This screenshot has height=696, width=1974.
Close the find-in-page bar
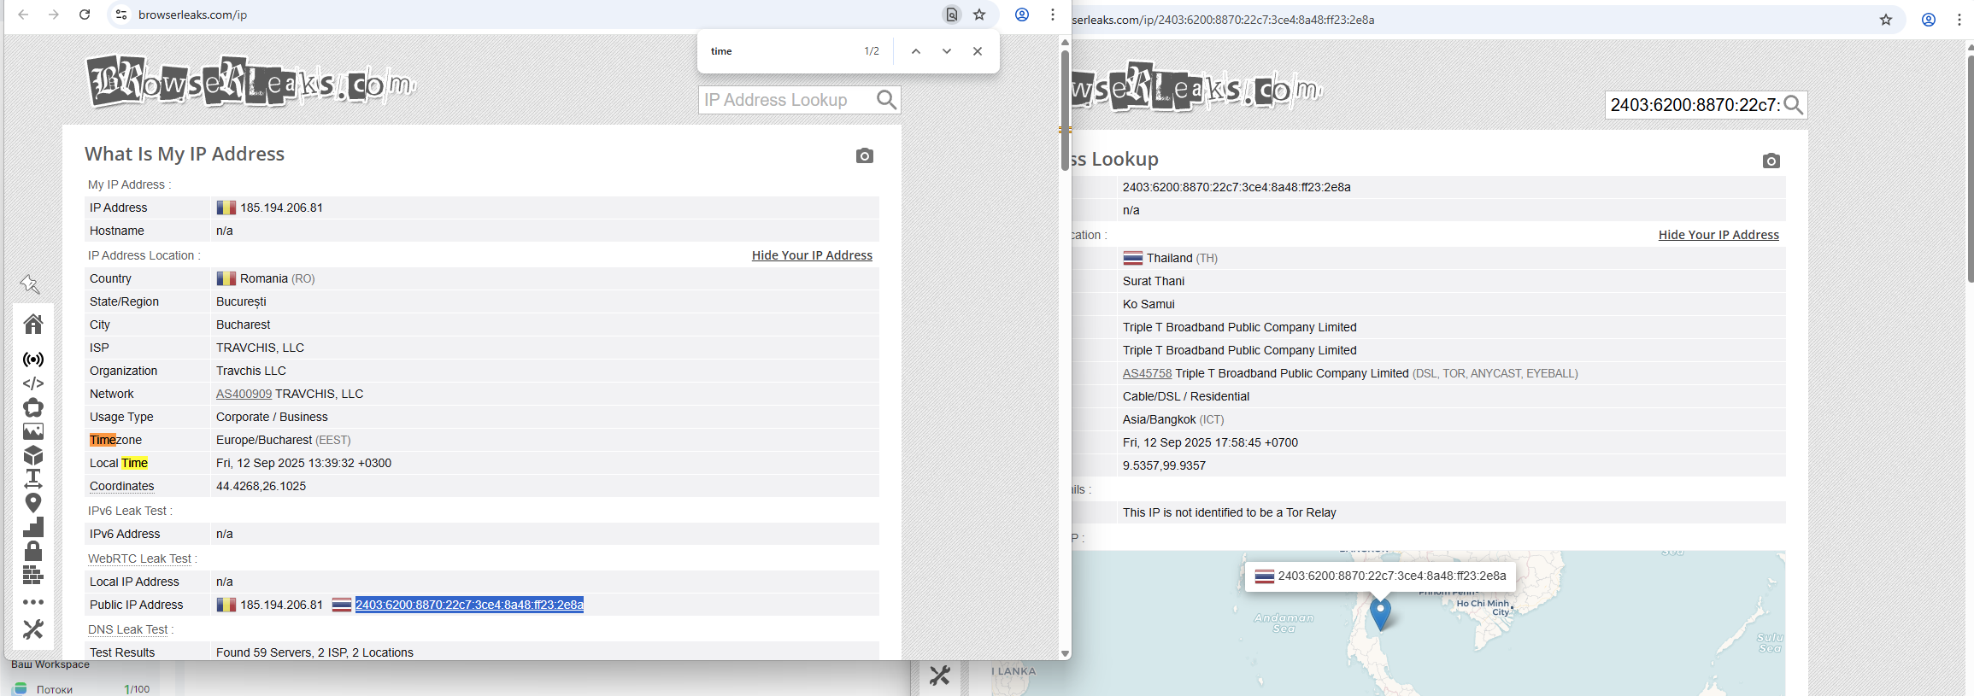[x=978, y=51]
